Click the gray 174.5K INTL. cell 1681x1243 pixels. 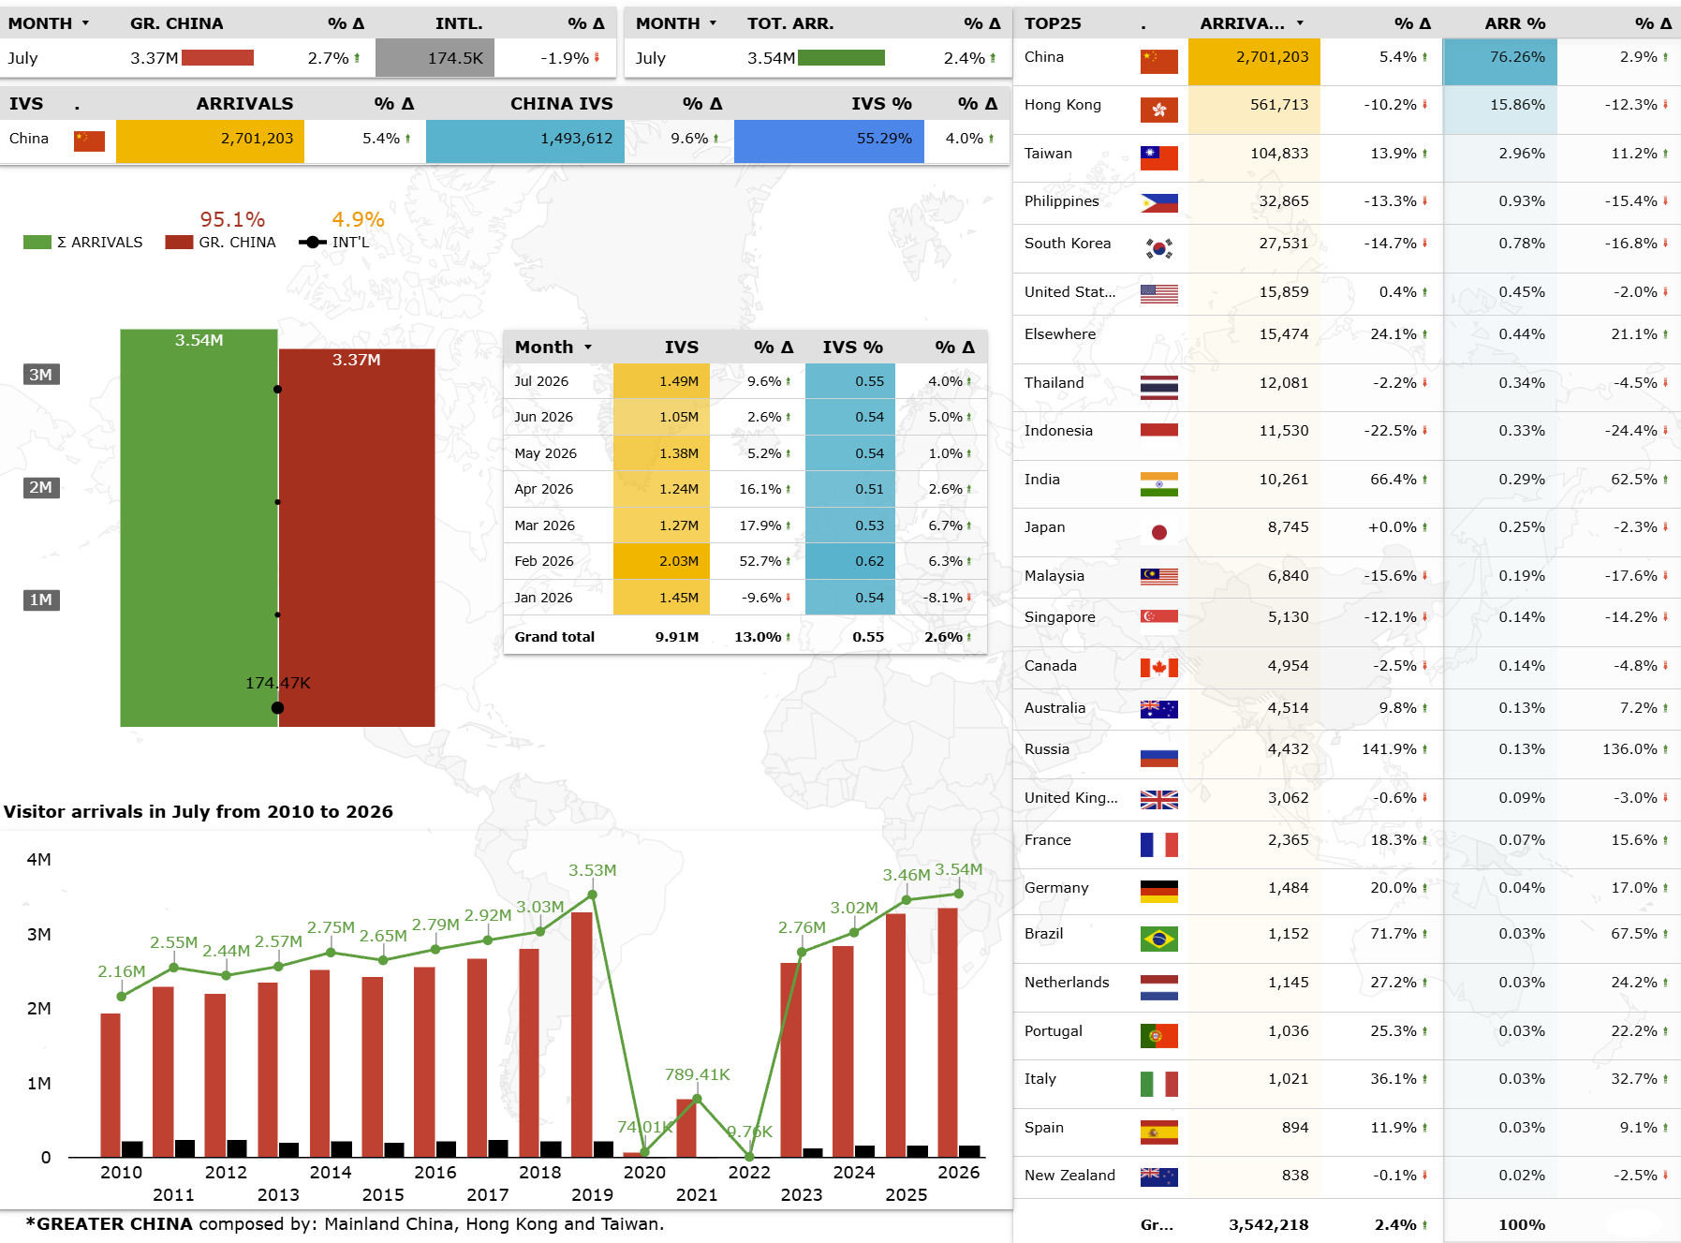[435, 58]
